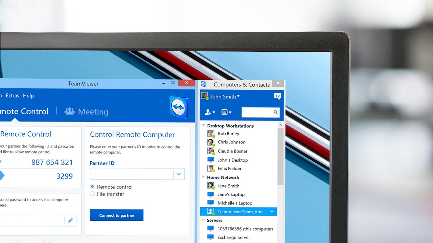433x243 pixels.
Task: Select 1033766356 (this computer) entry
Action: coord(245,229)
